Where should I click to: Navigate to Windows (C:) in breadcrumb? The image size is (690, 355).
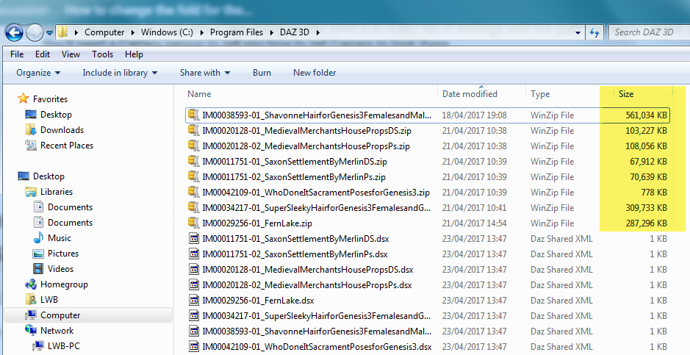point(167,32)
